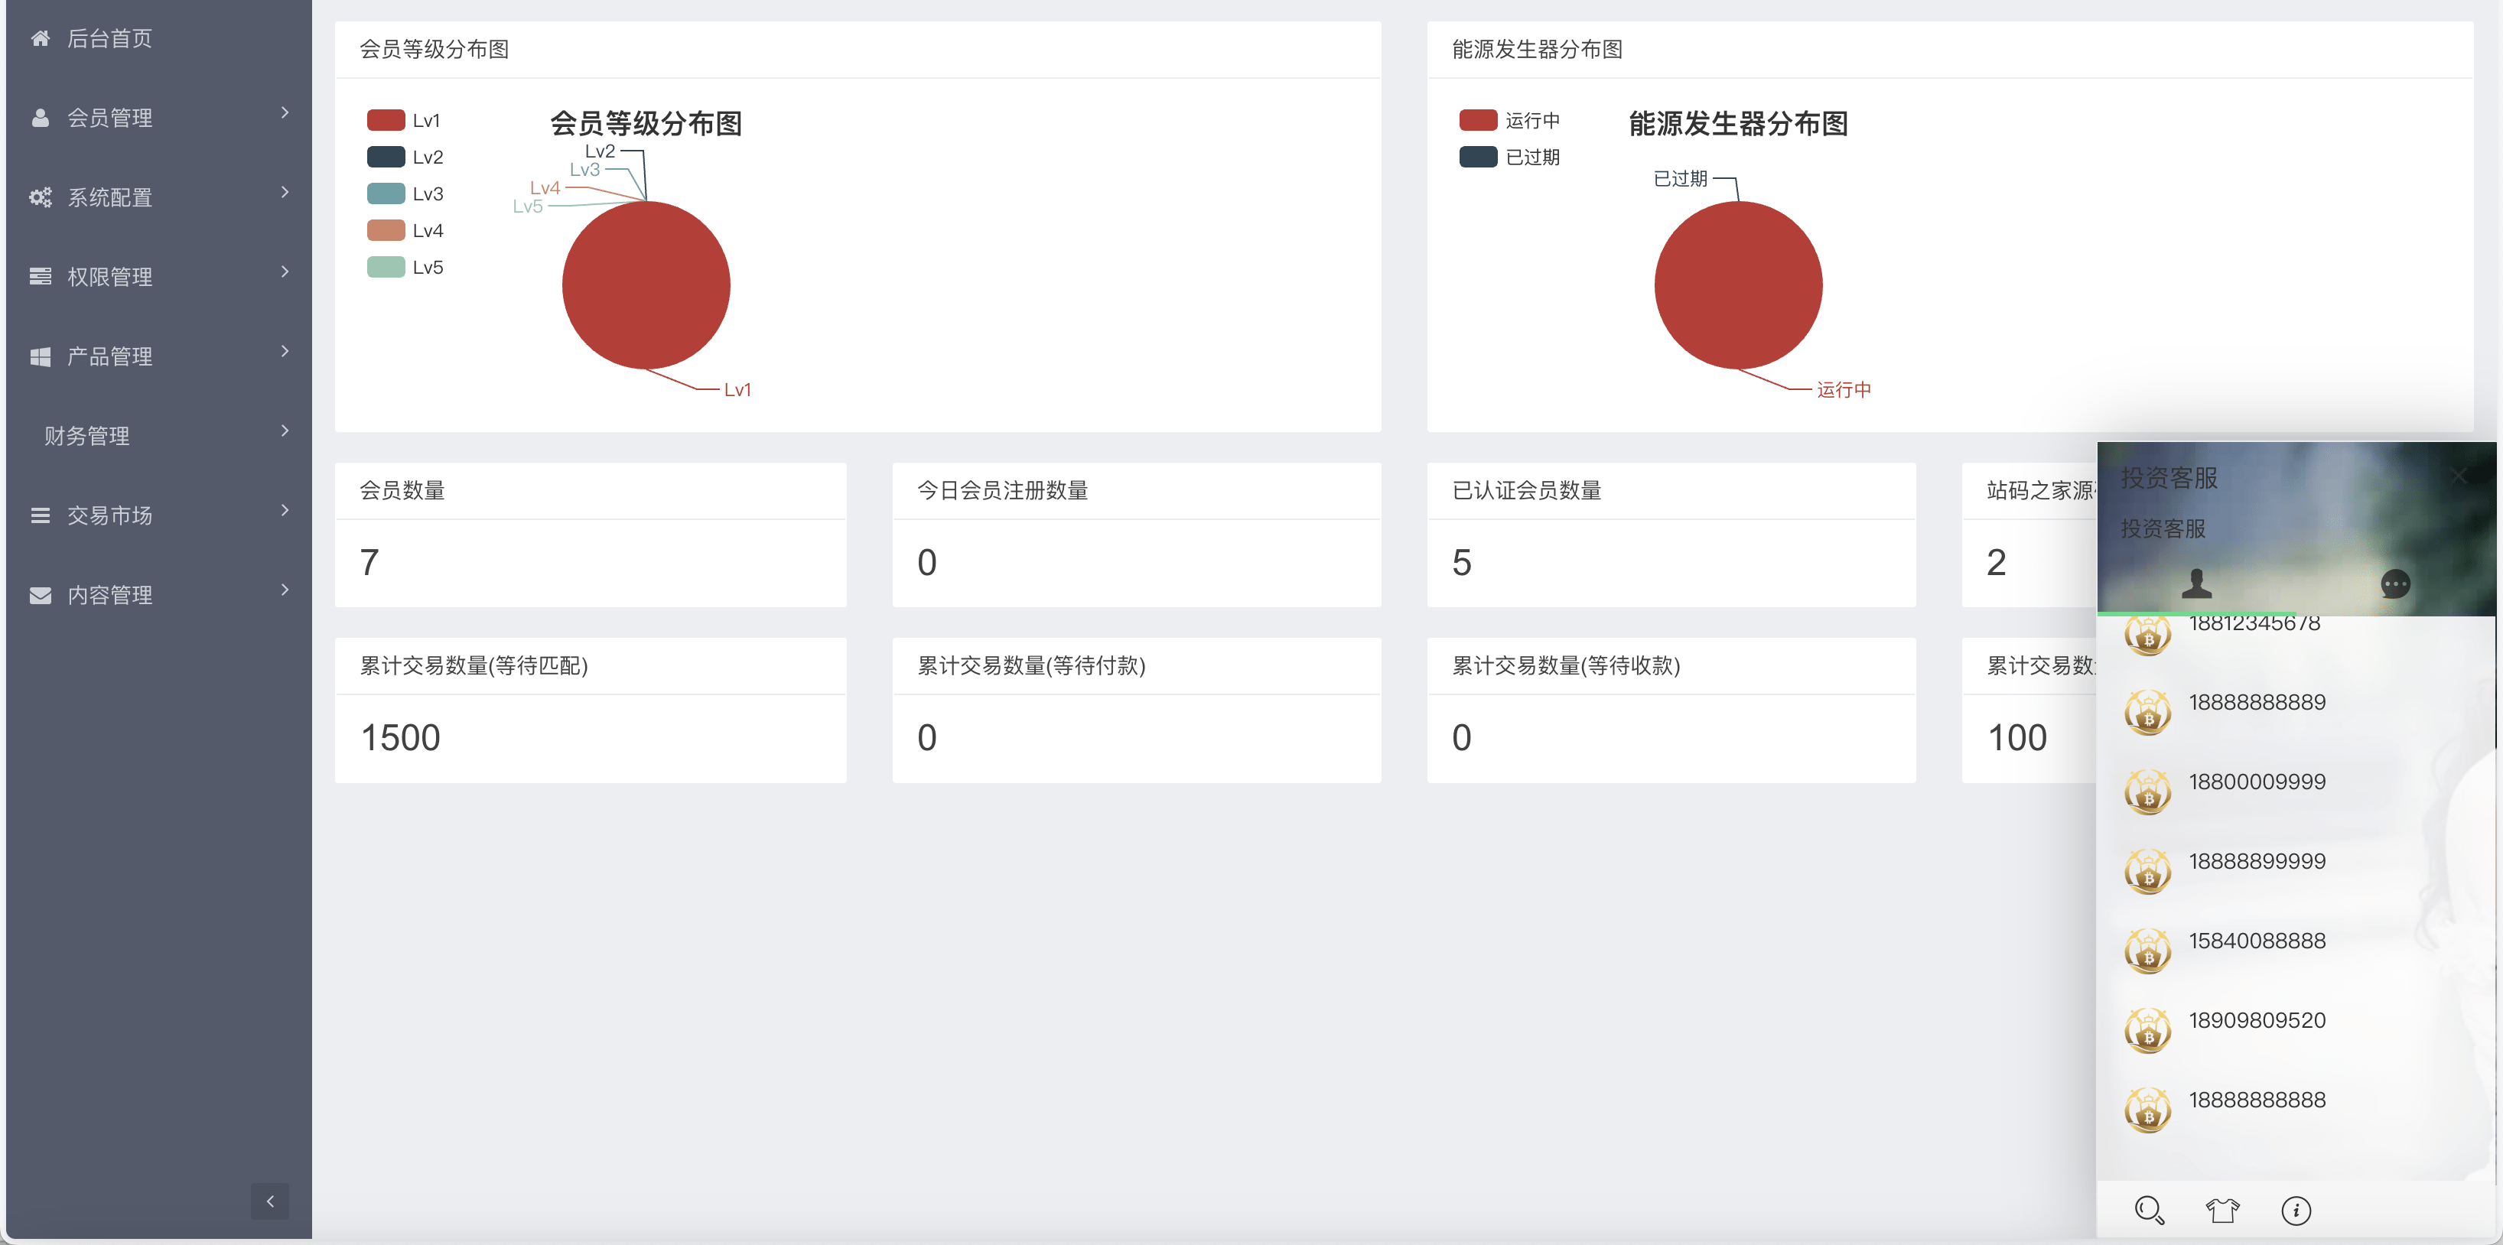The width and height of the screenshot is (2503, 1245).
Task: Select avatar thumbnail of contact 15840088888
Action: 2147,951
